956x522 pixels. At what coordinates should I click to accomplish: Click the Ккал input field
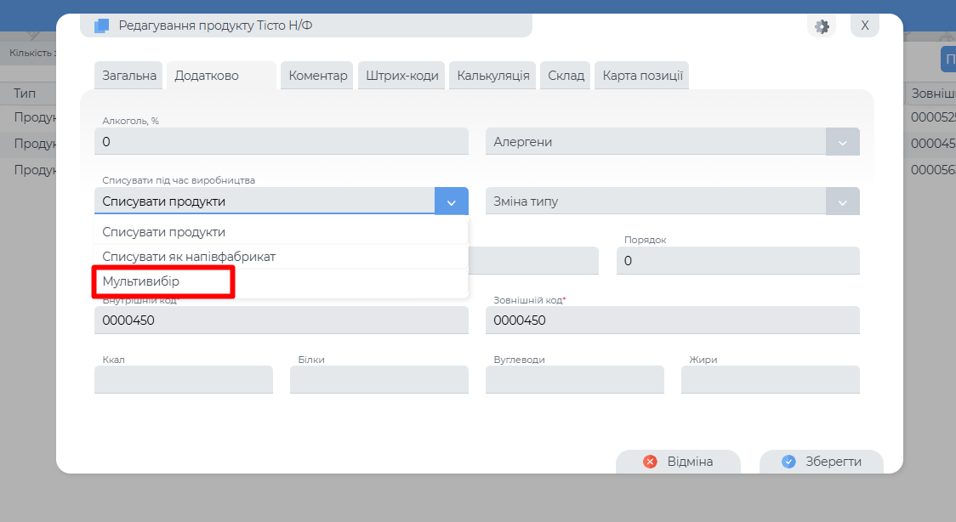(183, 380)
